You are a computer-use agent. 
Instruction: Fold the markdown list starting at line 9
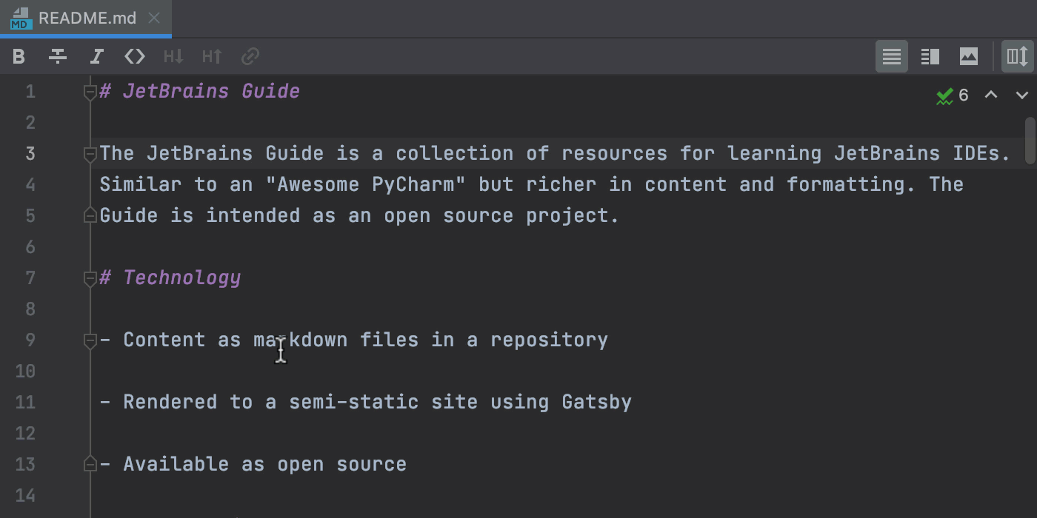90,340
